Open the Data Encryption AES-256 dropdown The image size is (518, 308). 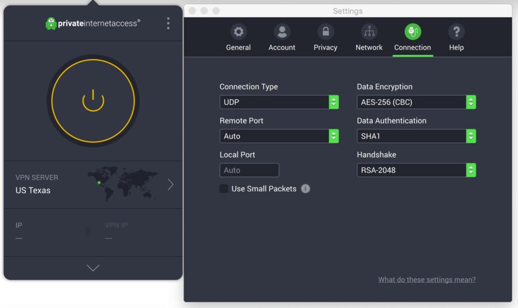click(x=416, y=102)
